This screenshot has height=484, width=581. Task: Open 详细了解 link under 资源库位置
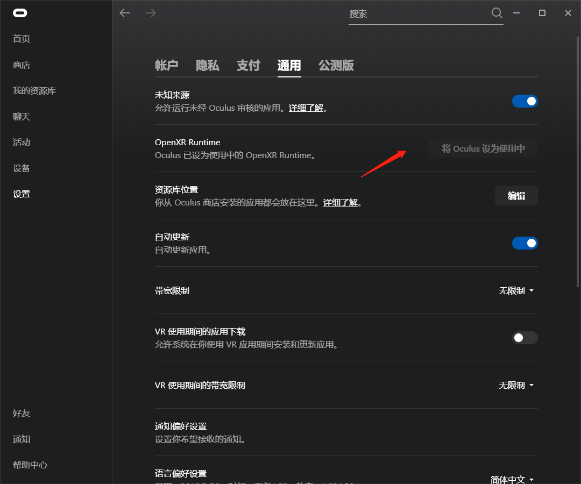(x=341, y=203)
